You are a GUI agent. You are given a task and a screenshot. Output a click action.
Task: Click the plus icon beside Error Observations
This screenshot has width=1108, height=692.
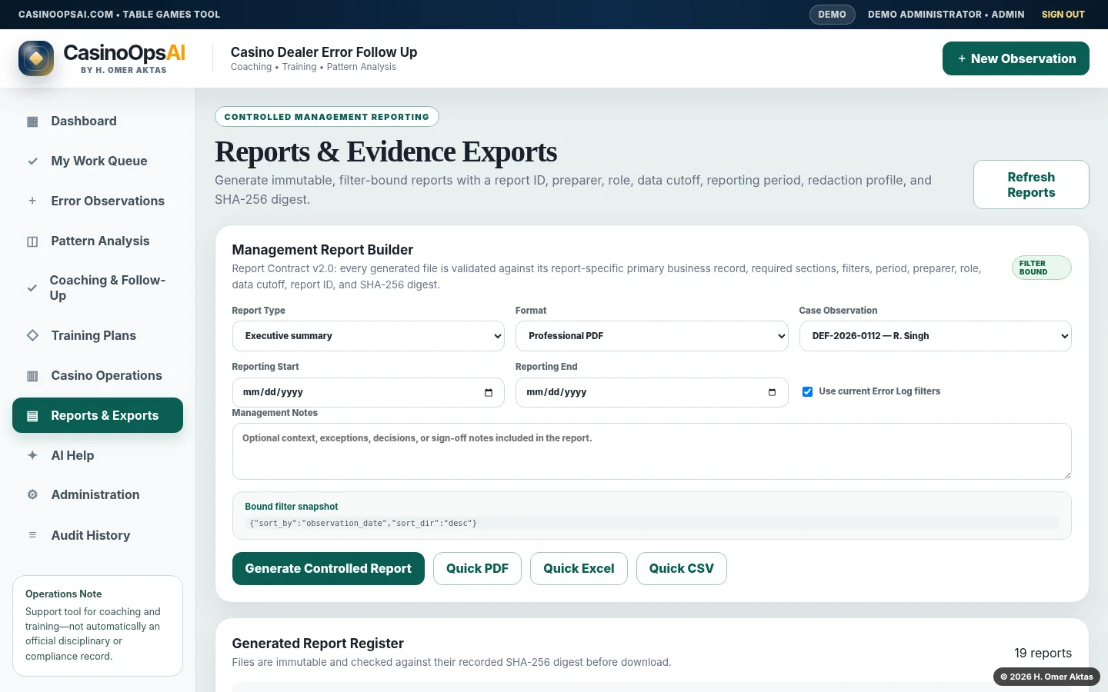[x=32, y=201]
